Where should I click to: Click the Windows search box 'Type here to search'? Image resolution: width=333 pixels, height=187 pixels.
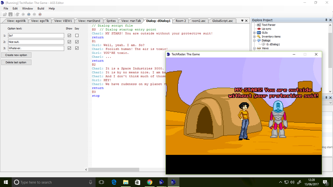pos(54,182)
